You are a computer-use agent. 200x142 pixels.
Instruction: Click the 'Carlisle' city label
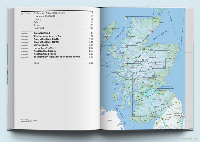click(x=167, y=120)
